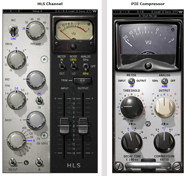
Task: Click the PREAMP gain knob
Action: 35,30
